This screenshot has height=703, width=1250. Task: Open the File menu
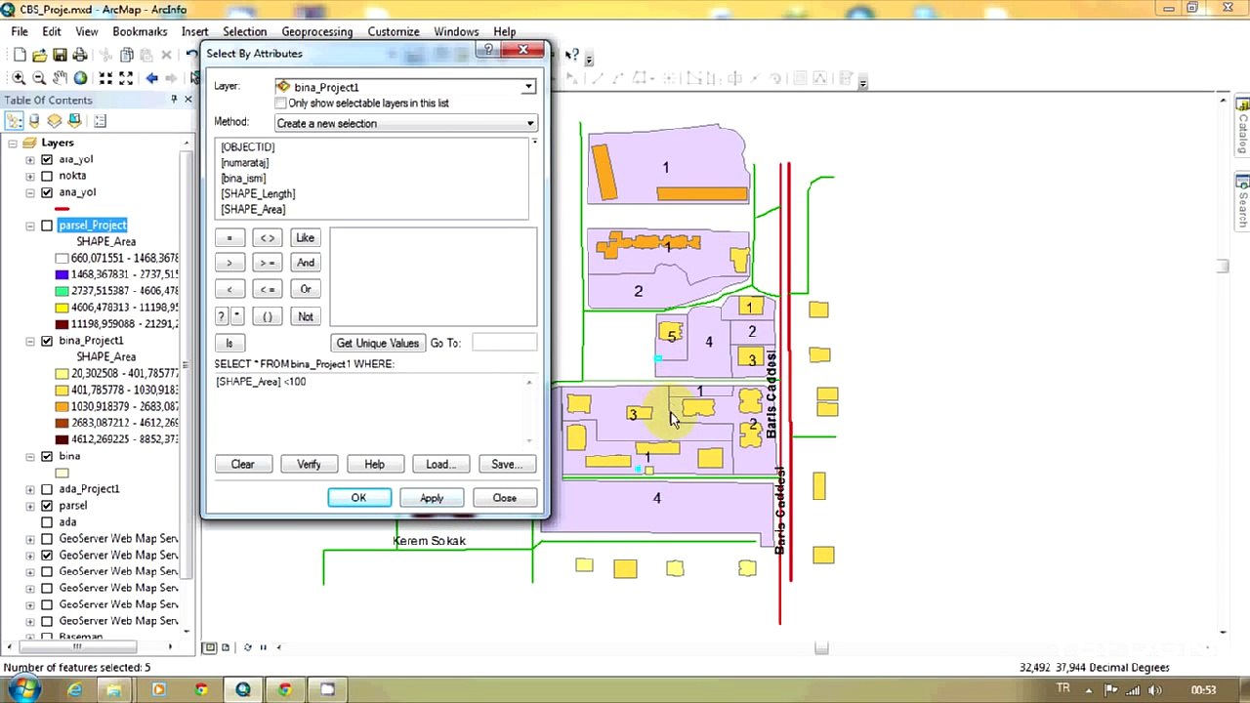(x=20, y=31)
